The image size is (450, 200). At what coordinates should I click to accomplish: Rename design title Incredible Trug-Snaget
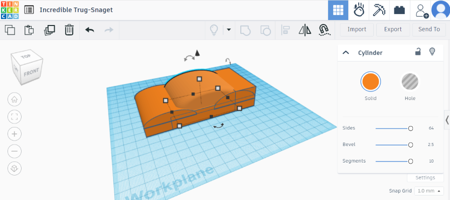click(76, 9)
